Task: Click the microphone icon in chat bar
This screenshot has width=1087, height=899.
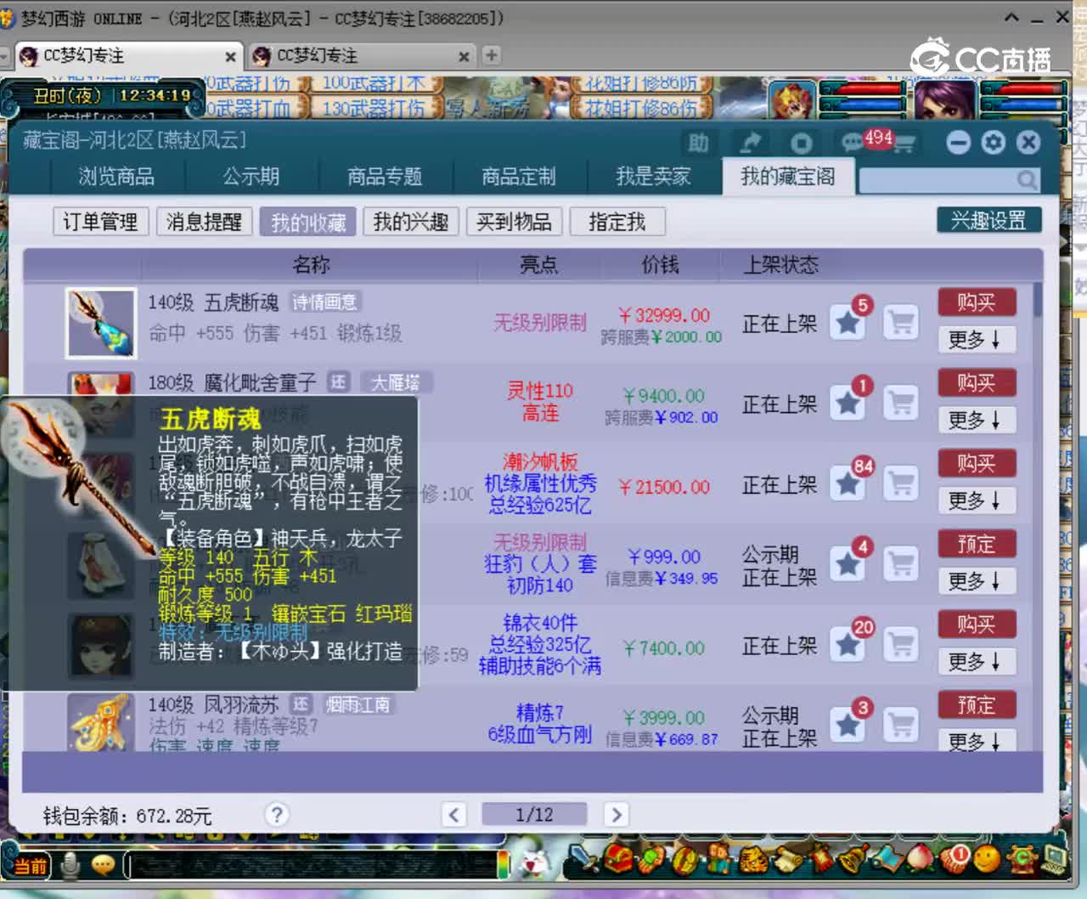Action: point(71,866)
